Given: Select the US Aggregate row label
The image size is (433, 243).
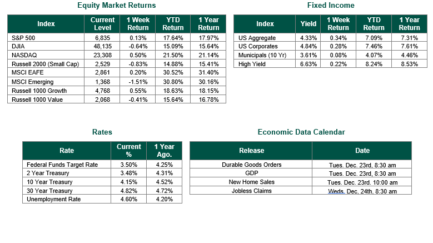Looking at the screenshot, I should click(x=256, y=37).
